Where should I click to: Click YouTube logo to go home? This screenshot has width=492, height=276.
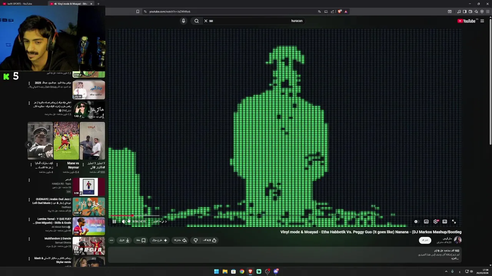click(x=466, y=21)
